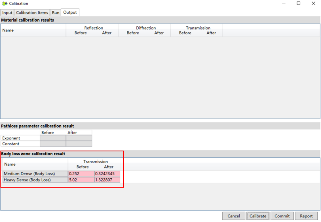321x222 pixels.
Task: Click Heavy Dense After value 1.322807
Action: (107, 180)
